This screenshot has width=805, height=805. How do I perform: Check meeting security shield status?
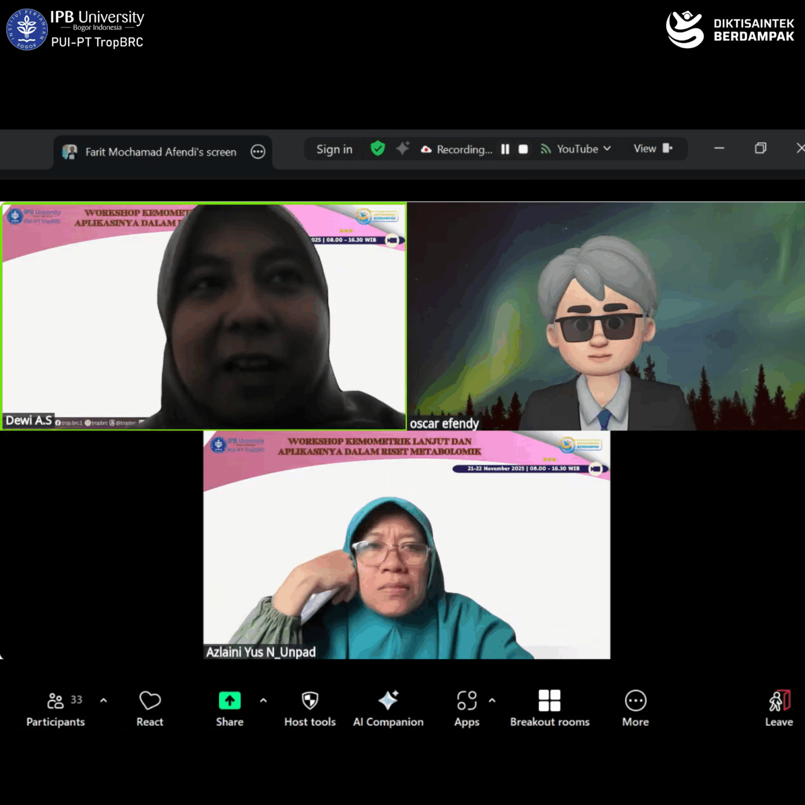[x=378, y=149]
